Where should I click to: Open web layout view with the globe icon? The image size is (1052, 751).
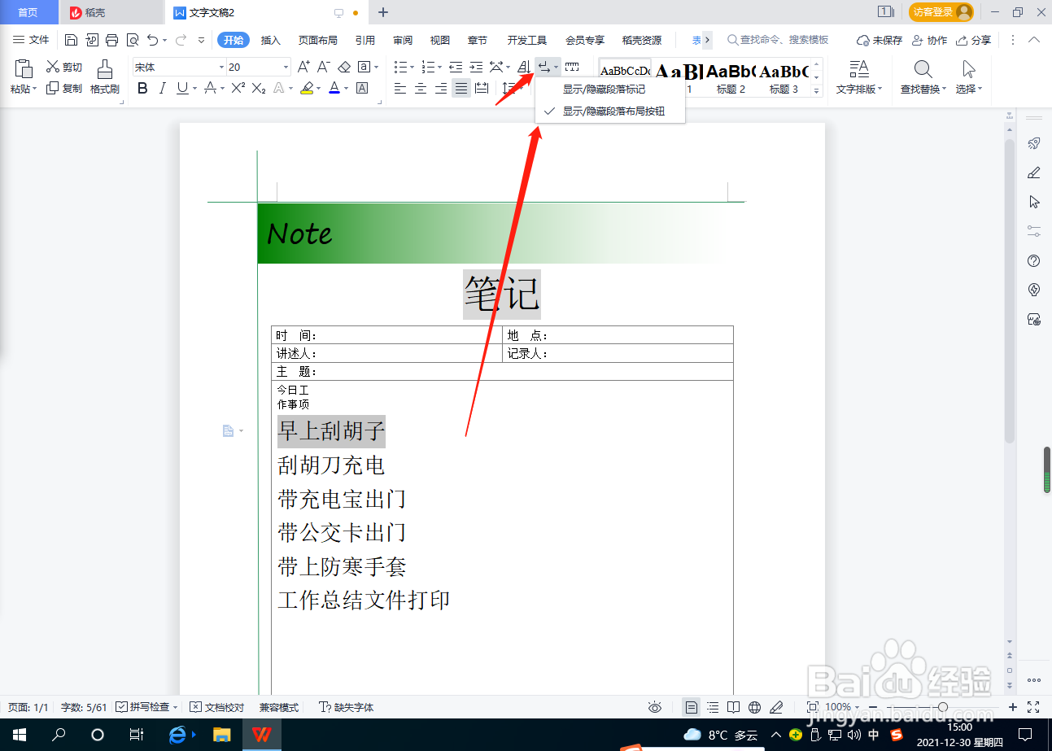(x=755, y=707)
